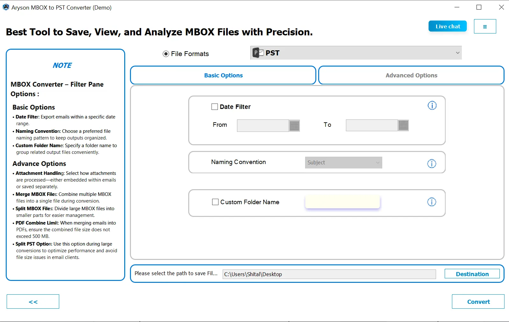The height and width of the screenshot is (322, 509).
Task: Click the Aryson app logo in title bar
Action: (x=6, y=7)
